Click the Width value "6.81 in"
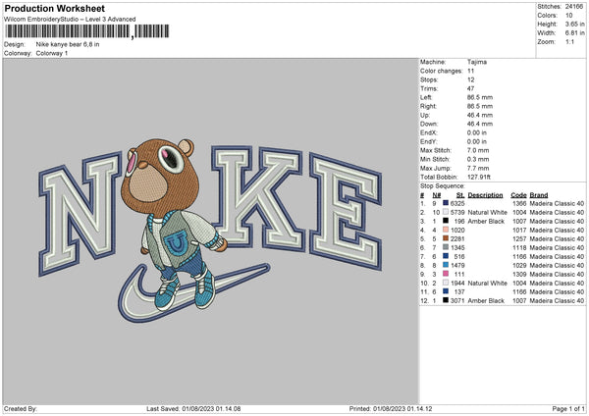The height and width of the screenshot is (416, 589). point(574,33)
